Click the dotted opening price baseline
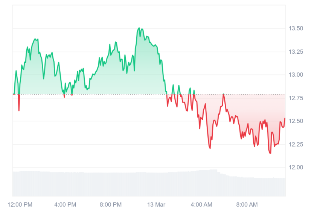The height and width of the screenshot is (213, 320). tap(149, 95)
